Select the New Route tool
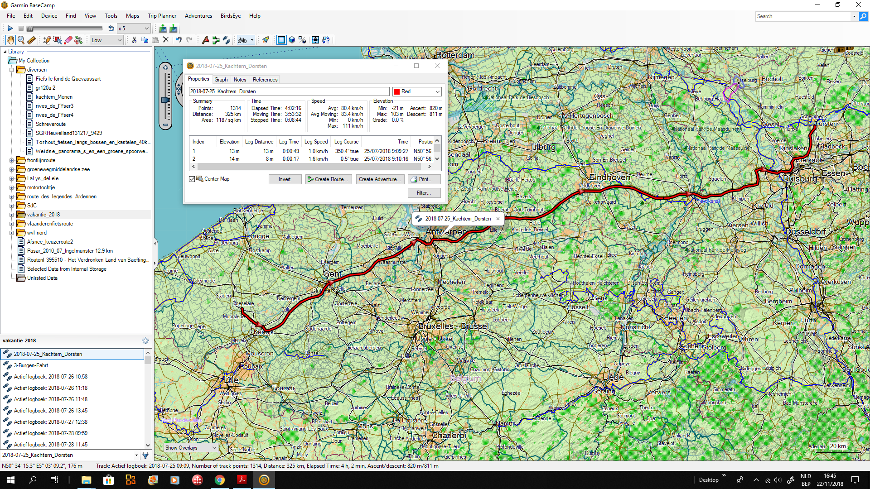The height and width of the screenshot is (489, 870). point(216,40)
